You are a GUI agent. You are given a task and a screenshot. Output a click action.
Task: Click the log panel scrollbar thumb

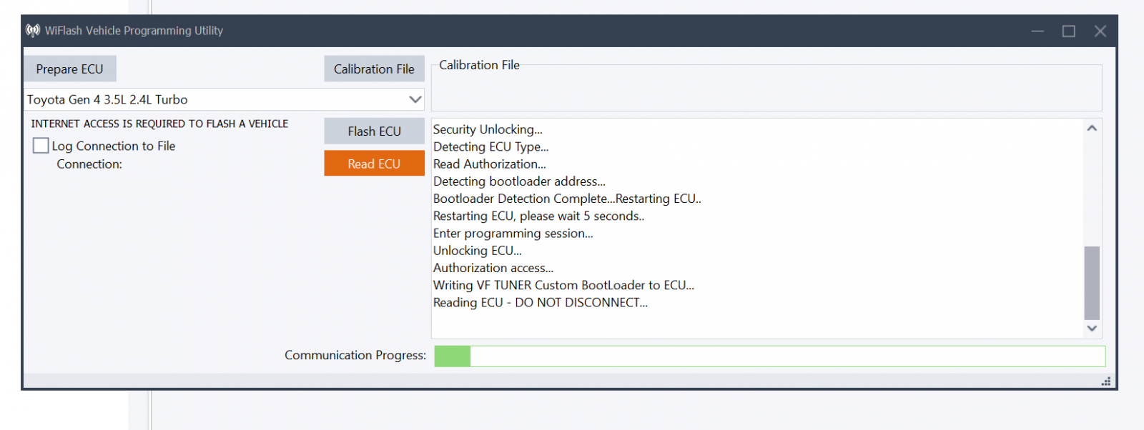tap(1092, 283)
